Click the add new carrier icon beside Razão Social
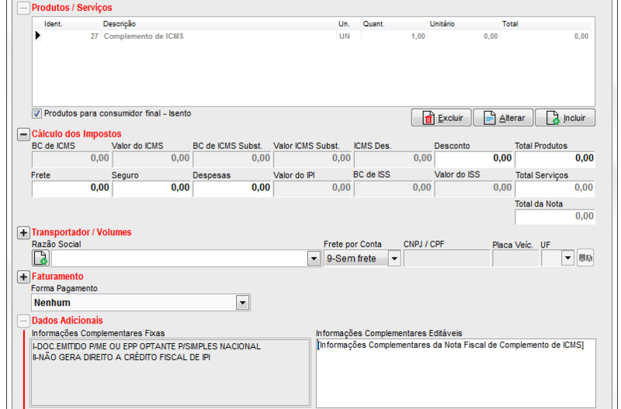This screenshot has width=621, height=409. tap(40, 258)
